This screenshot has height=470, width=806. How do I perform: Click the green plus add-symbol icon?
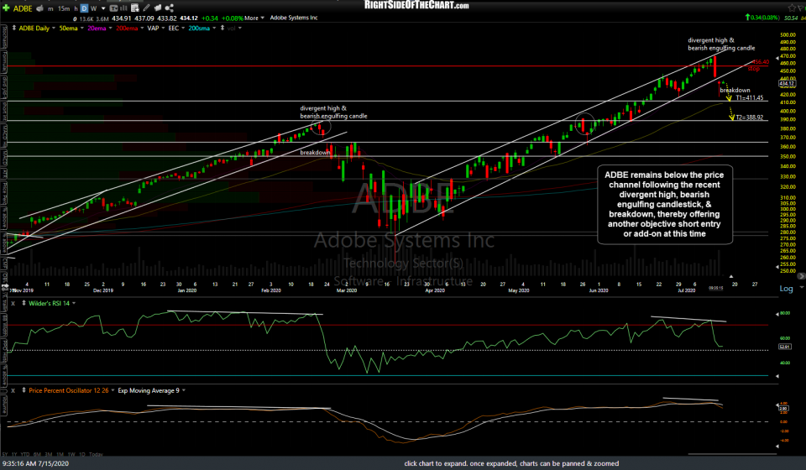click(6, 8)
